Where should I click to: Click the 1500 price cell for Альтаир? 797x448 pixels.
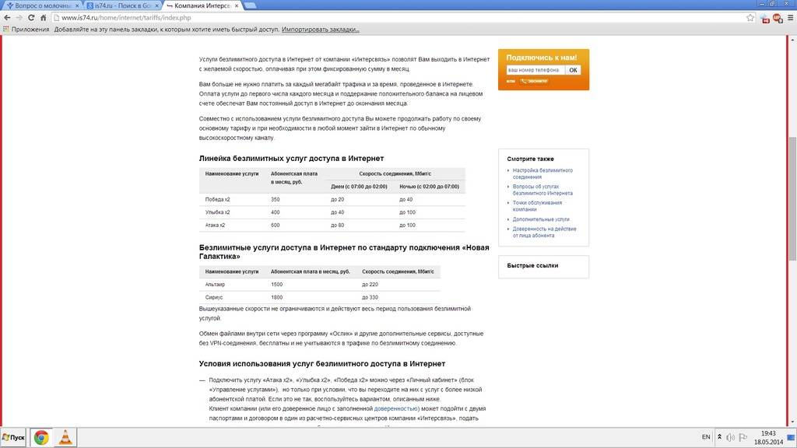pos(276,285)
